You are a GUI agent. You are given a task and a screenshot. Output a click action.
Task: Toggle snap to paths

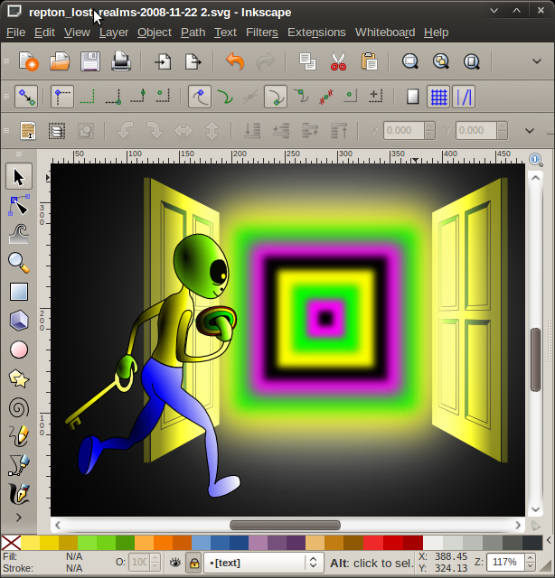(225, 97)
